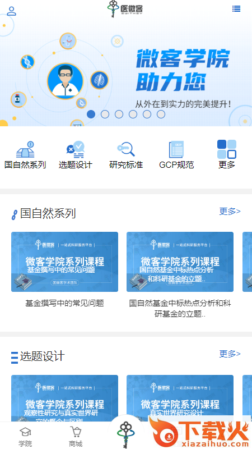Open the 研究标准 category icon
Image resolution: width=252 pixels, height=449 pixels.
[x=126, y=149]
